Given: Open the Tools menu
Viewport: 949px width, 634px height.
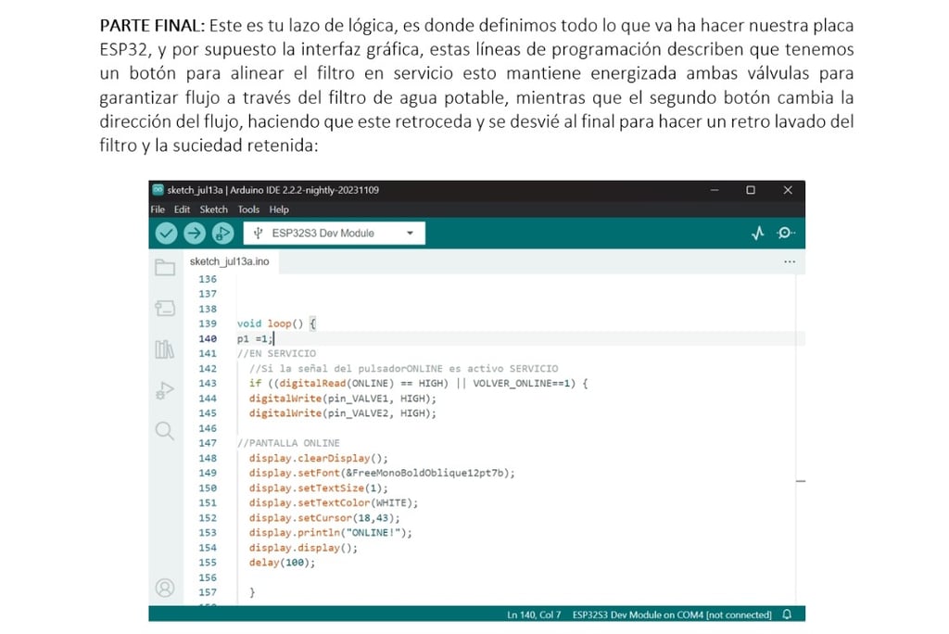Looking at the screenshot, I should (x=248, y=209).
